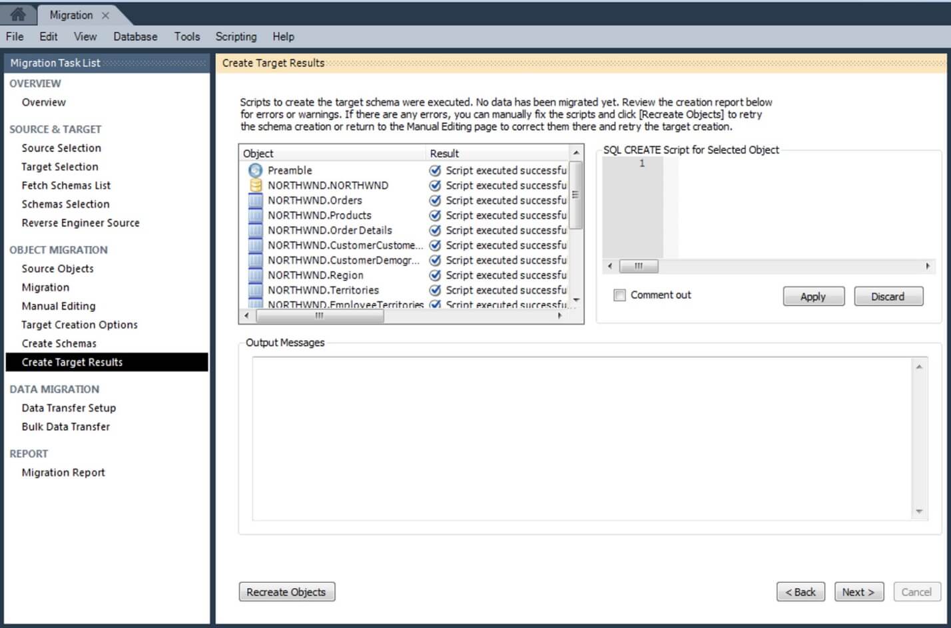Image resolution: width=951 pixels, height=628 pixels.
Task: Open the Help menu
Action: pyautogui.click(x=283, y=37)
